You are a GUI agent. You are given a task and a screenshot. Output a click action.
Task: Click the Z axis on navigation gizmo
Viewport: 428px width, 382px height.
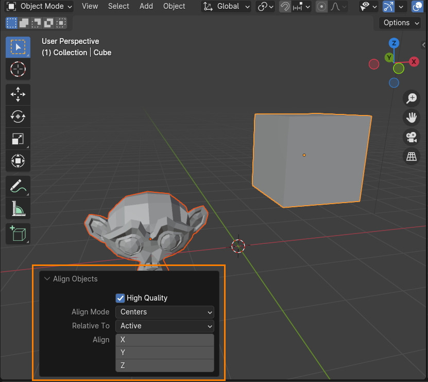(394, 43)
